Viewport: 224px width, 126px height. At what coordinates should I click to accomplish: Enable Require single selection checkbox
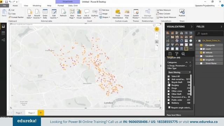pyautogui.click(x=169, y=107)
